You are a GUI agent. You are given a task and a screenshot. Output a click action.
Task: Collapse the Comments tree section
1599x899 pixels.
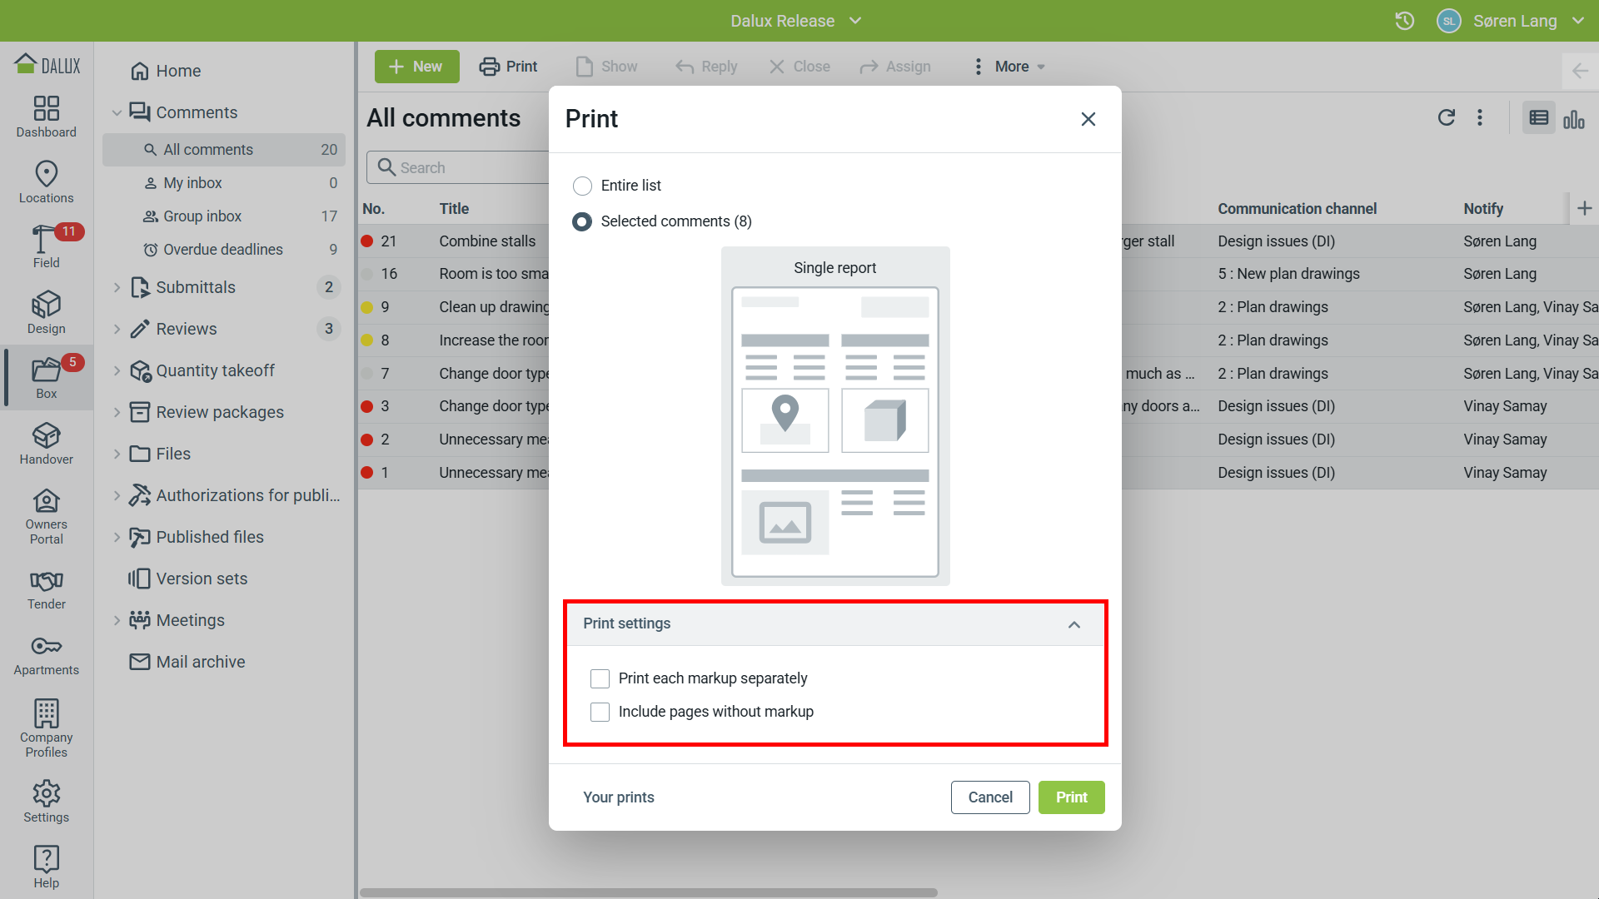tap(117, 112)
